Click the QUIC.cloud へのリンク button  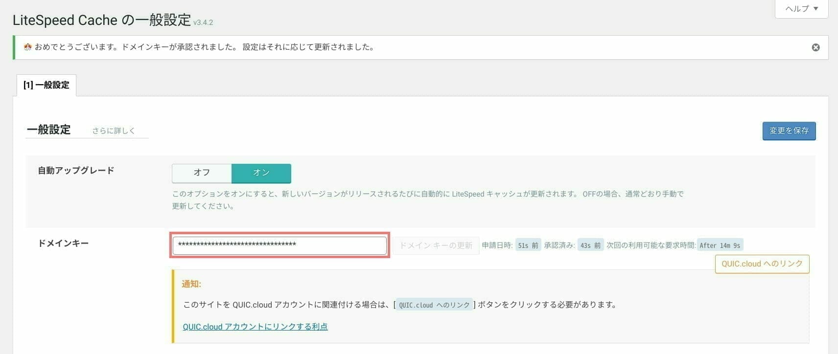[x=762, y=264]
